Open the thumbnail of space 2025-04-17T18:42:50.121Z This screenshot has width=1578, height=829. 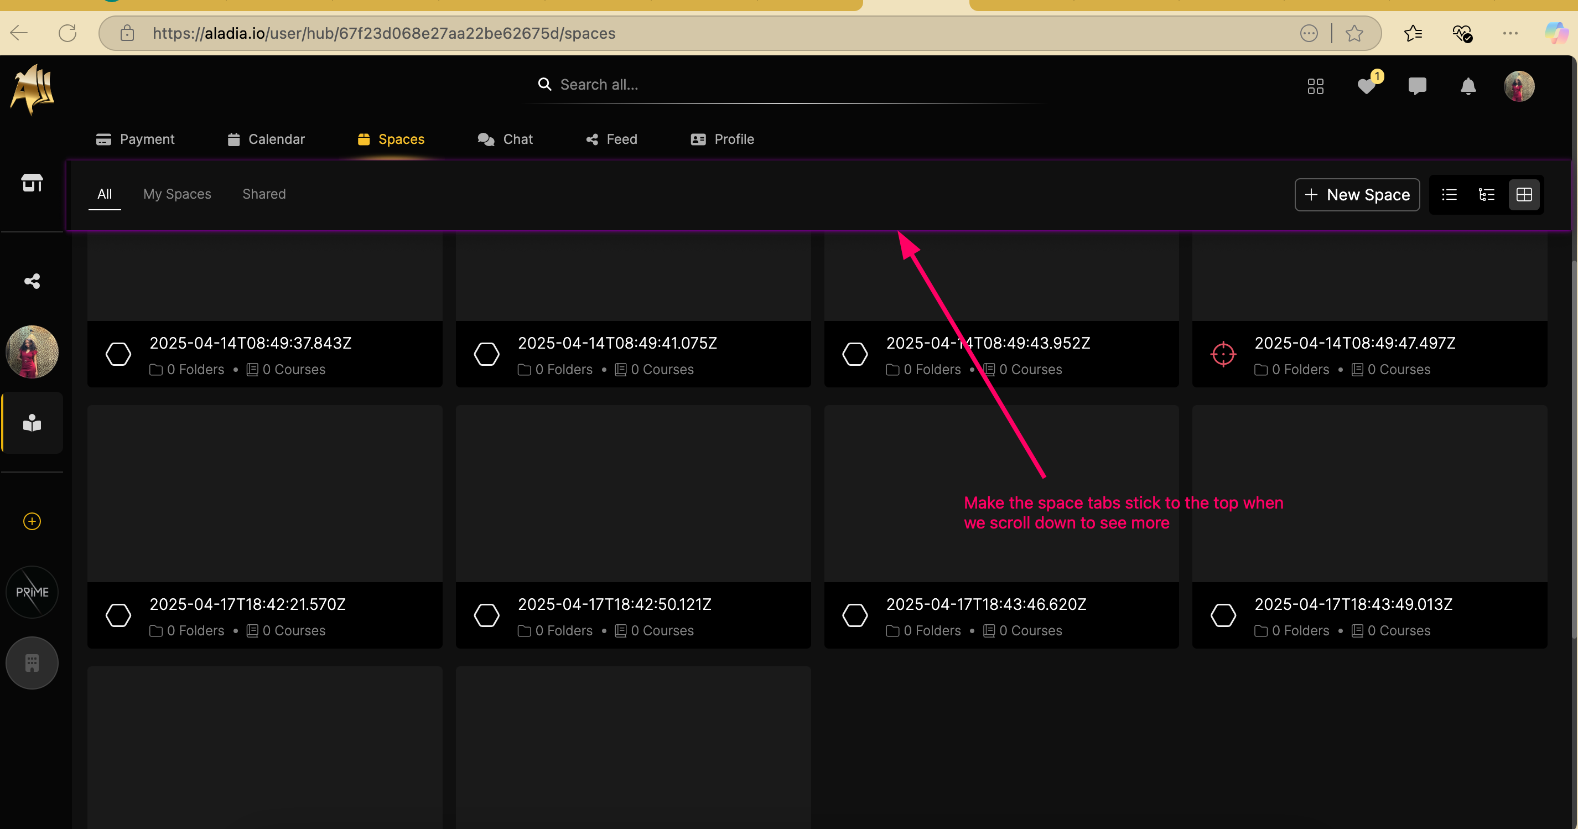click(x=633, y=493)
